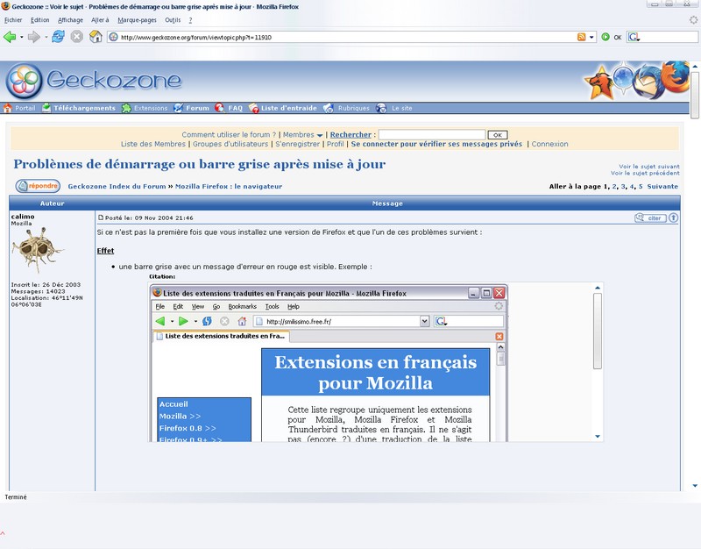This screenshot has height=549, width=701.
Task: Open Comment utiliser le forum link
Action: point(229,135)
